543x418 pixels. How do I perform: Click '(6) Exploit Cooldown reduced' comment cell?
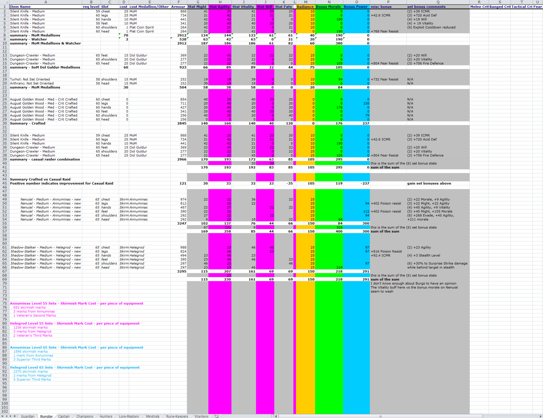coord(438,27)
